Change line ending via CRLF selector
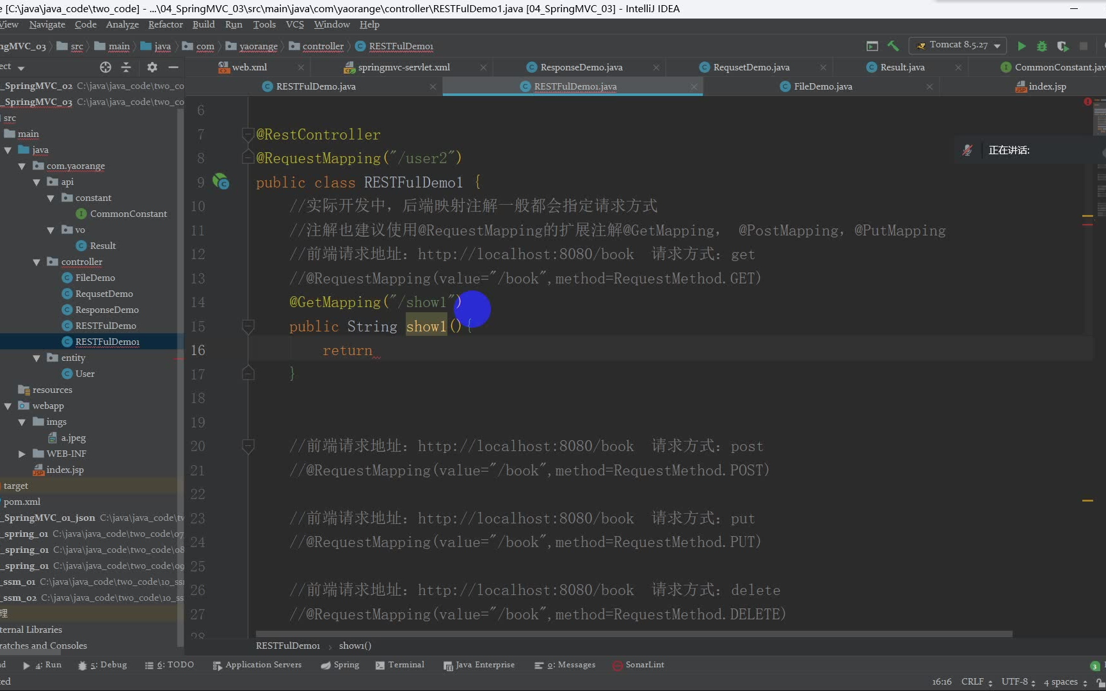This screenshot has width=1106, height=691. (x=974, y=681)
